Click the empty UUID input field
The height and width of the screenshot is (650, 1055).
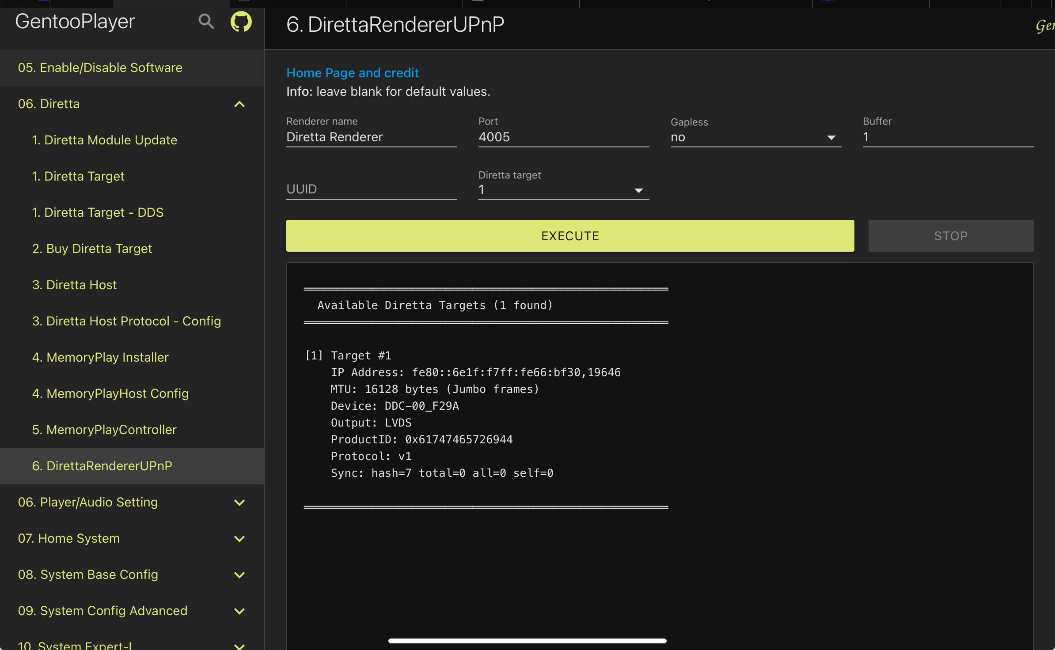click(x=371, y=189)
